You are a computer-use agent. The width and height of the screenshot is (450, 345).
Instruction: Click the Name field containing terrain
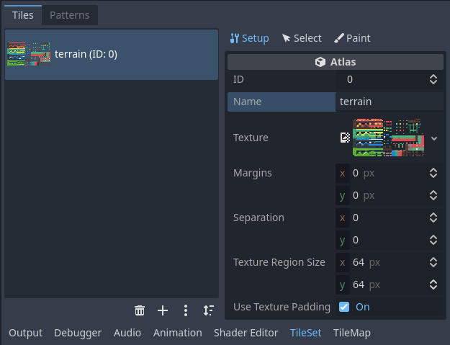click(389, 102)
